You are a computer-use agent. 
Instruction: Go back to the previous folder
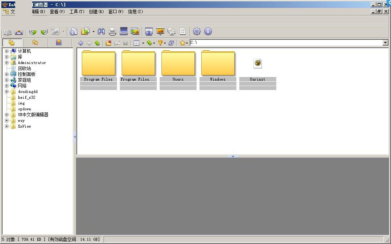tap(80, 43)
